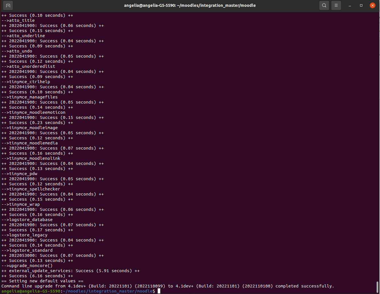Click '== Setting new default values ==' line
Viewport: 380px width, 294px height.
coord(42,281)
